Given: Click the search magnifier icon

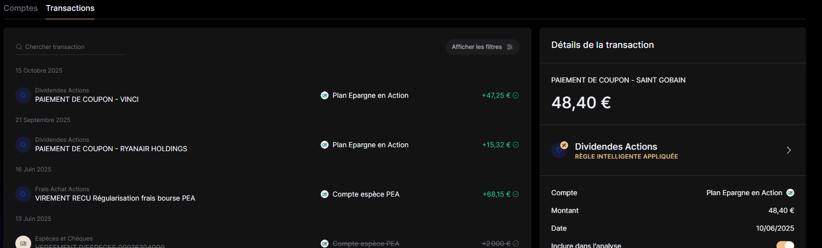Looking at the screenshot, I should [x=19, y=47].
